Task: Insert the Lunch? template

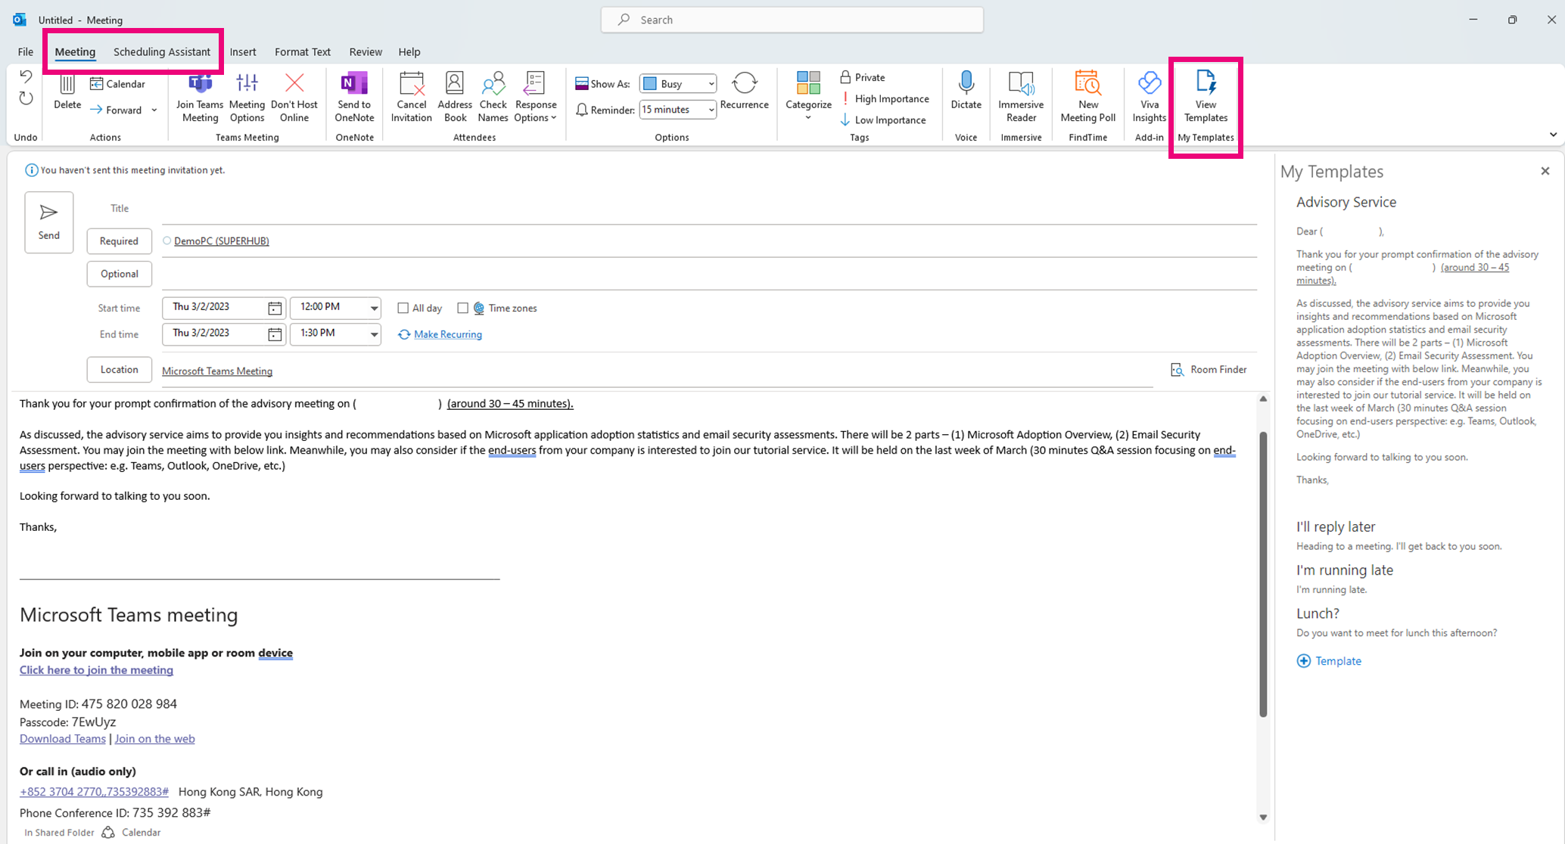Action: pos(1318,613)
